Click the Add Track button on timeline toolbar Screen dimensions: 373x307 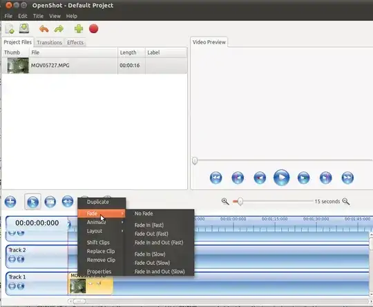[10, 201]
